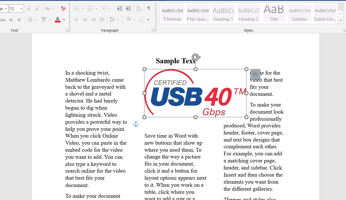Select the USB 40 Gbps logo image

(x=195, y=93)
